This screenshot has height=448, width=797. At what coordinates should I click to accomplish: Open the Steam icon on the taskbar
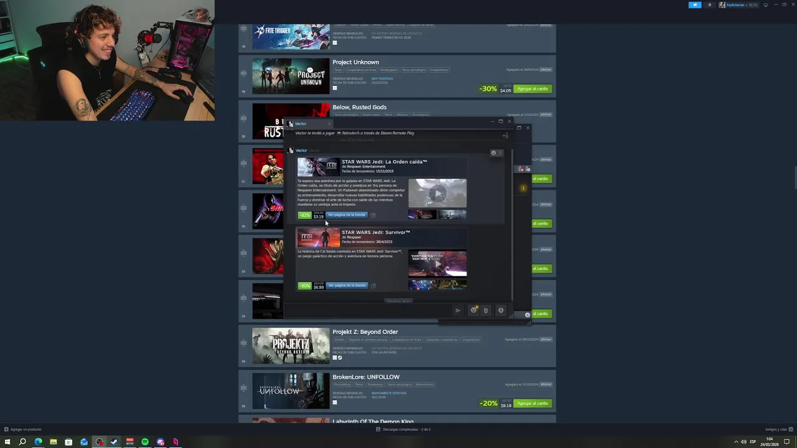tap(115, 442)
